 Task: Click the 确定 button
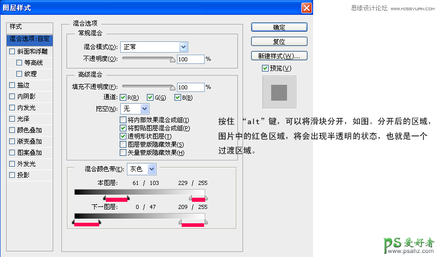point(279,27)
